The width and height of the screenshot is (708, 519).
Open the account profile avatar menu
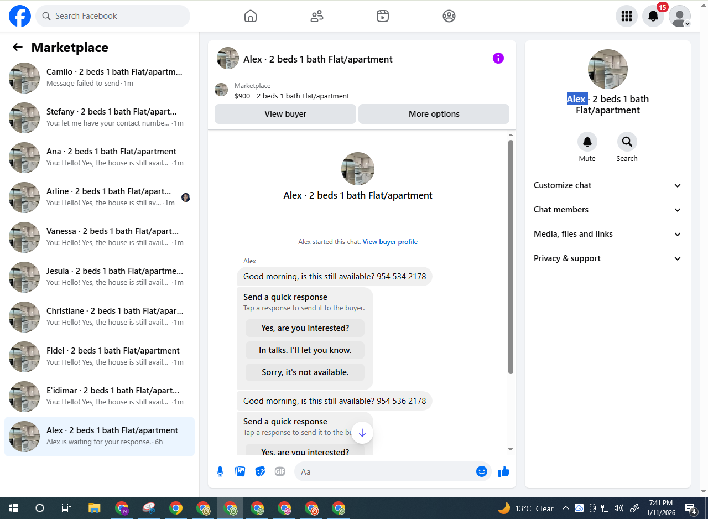point(680,16)
